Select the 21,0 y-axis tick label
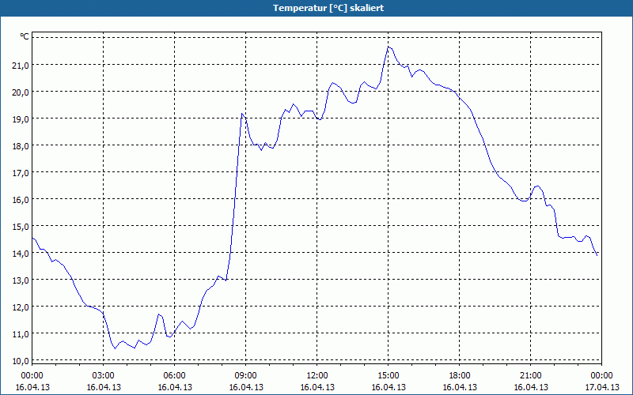633x395 pixels. [21, 65]
